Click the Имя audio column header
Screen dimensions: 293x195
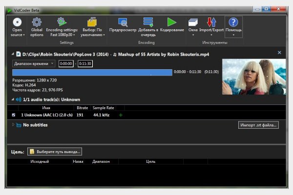[46, 108]
